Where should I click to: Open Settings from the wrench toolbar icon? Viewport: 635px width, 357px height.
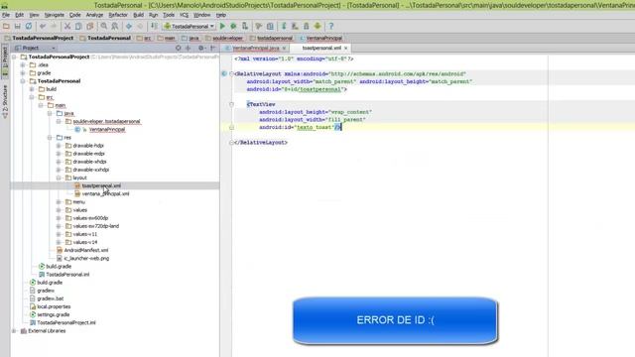coord(259,27)
